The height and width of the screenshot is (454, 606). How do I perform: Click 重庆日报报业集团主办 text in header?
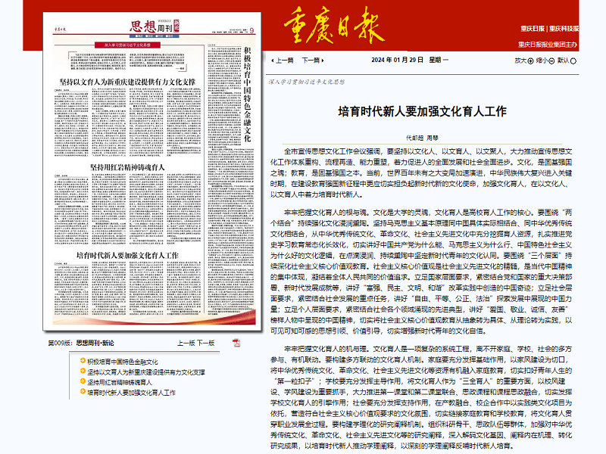[x=548, y=45]
